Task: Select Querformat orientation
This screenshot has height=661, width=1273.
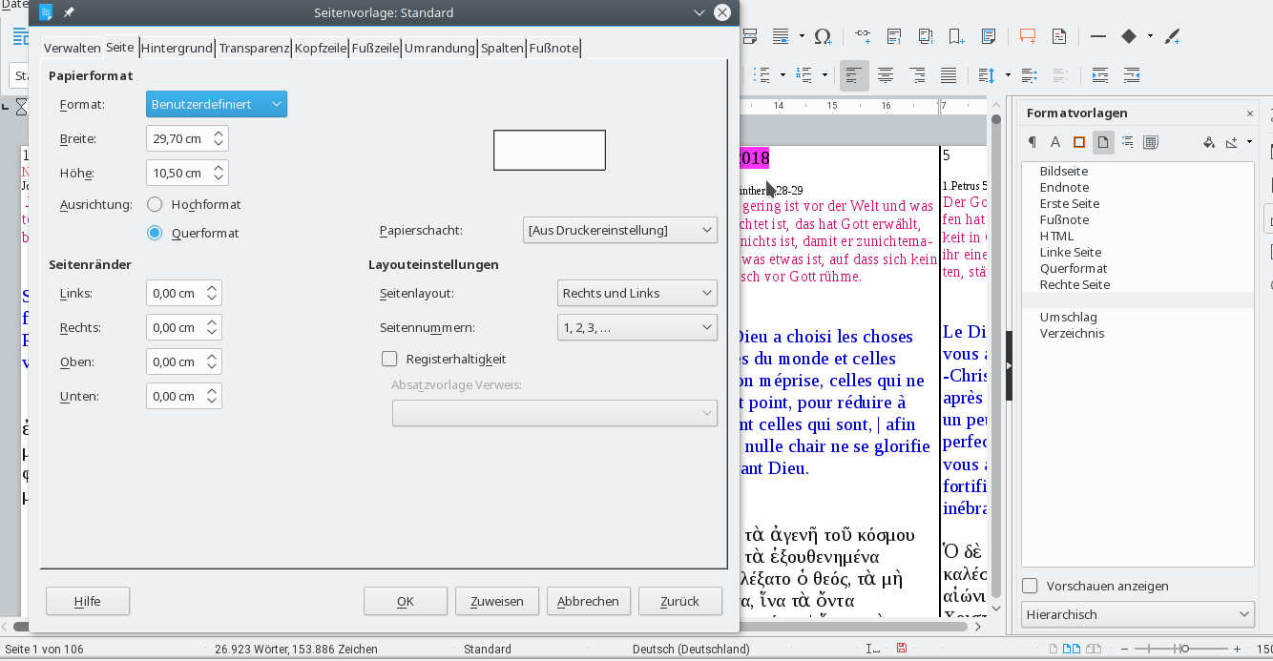Action: 155,233
